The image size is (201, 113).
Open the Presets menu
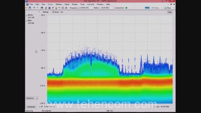[75, 4]
